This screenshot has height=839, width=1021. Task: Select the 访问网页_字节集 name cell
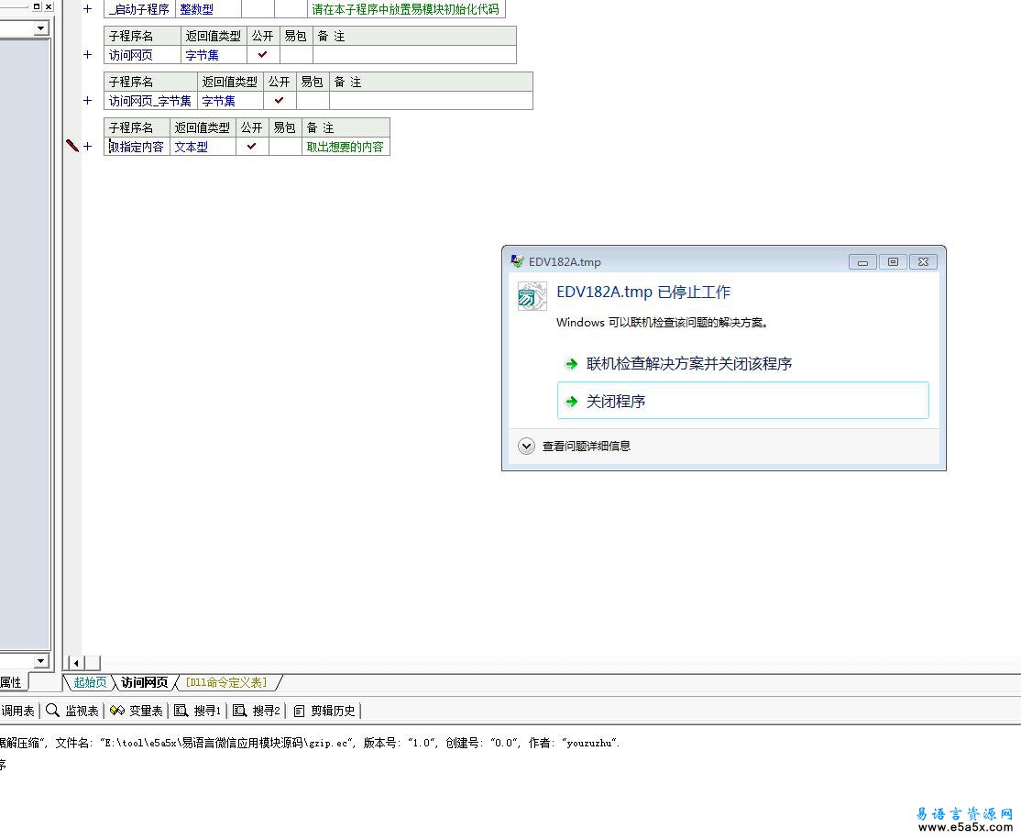[x=150, y=100]
